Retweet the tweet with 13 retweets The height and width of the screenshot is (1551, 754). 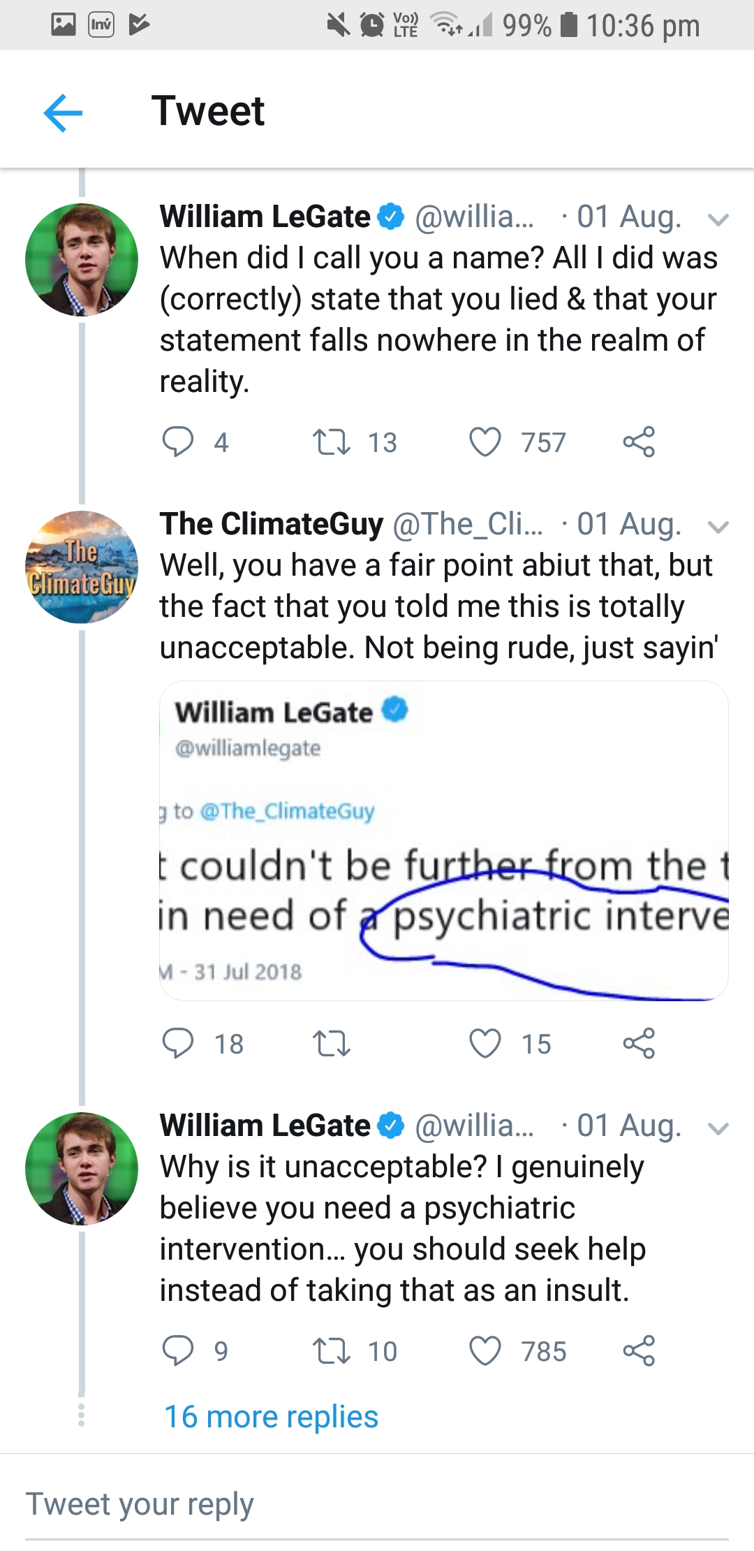coord(332,442)
